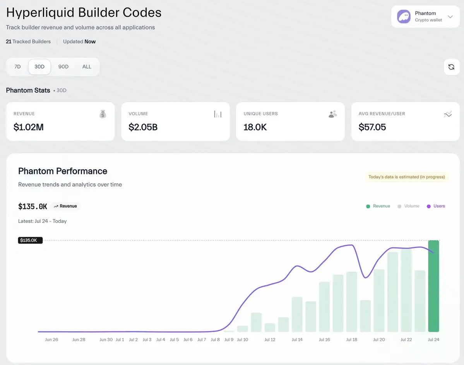This screenshot has height=365, width=464.
Task: Click the Jul 14 revenue bar
Action: (x=297, y=314)
